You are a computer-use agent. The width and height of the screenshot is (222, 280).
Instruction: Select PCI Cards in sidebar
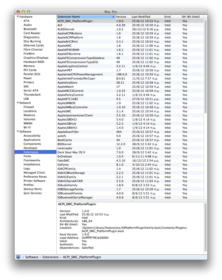(30, 70)
